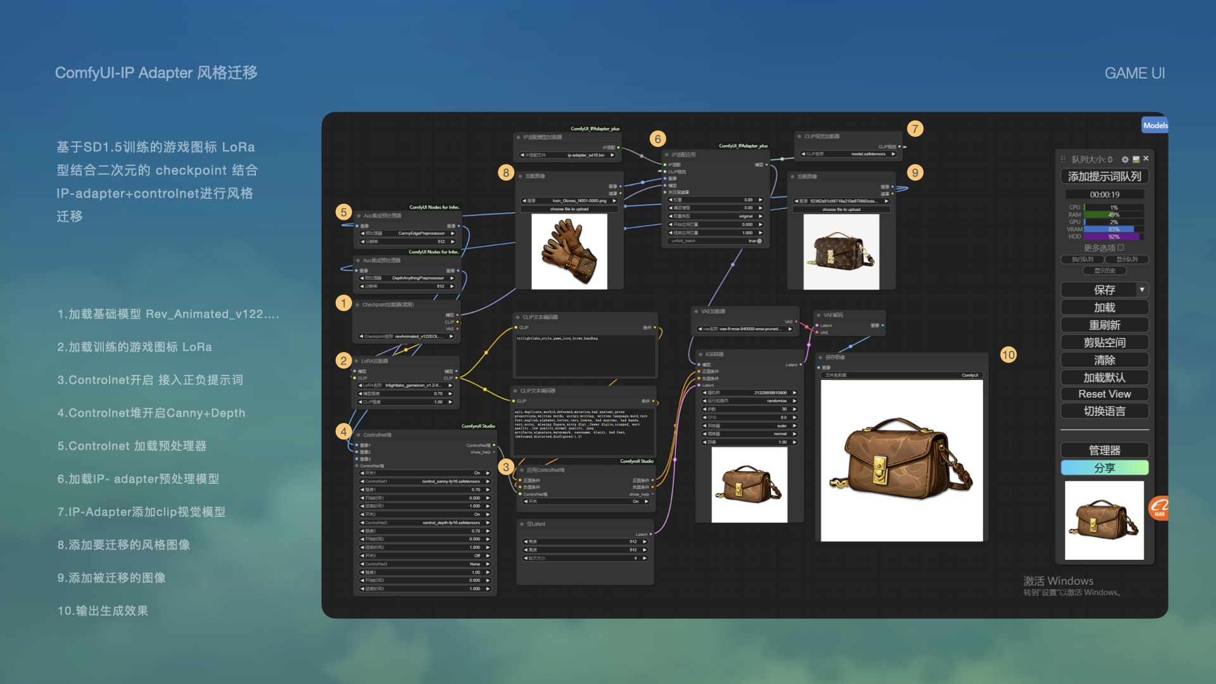The height and width of the screenshot is (684, 1216).
Task: Collapse the ControlNet堆 node via its dot
Action: [x=358, y=435]
